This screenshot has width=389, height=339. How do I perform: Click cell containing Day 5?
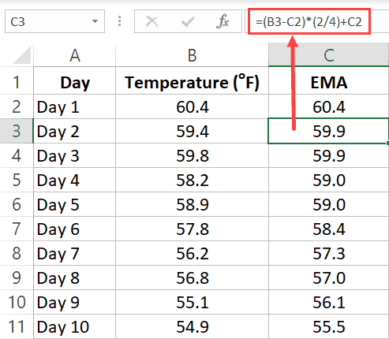(74, 204)
